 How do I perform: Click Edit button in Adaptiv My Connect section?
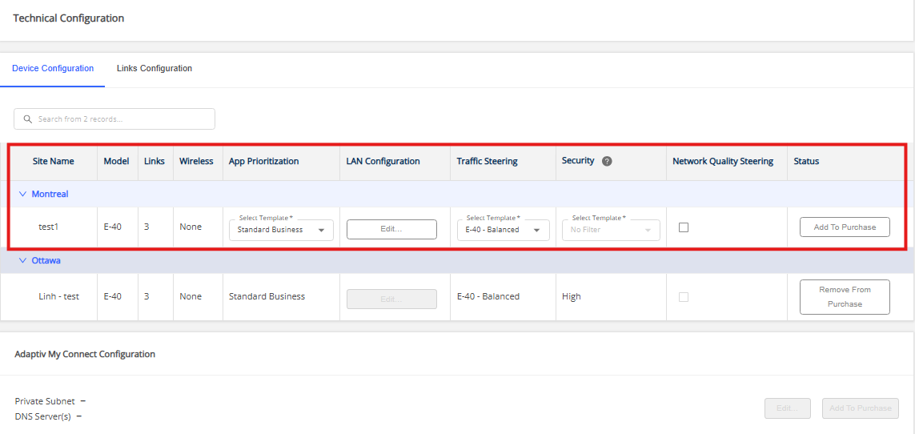[788, 408]
